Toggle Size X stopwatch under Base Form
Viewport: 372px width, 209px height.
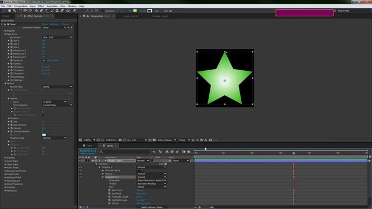click(x=12, y=41)
